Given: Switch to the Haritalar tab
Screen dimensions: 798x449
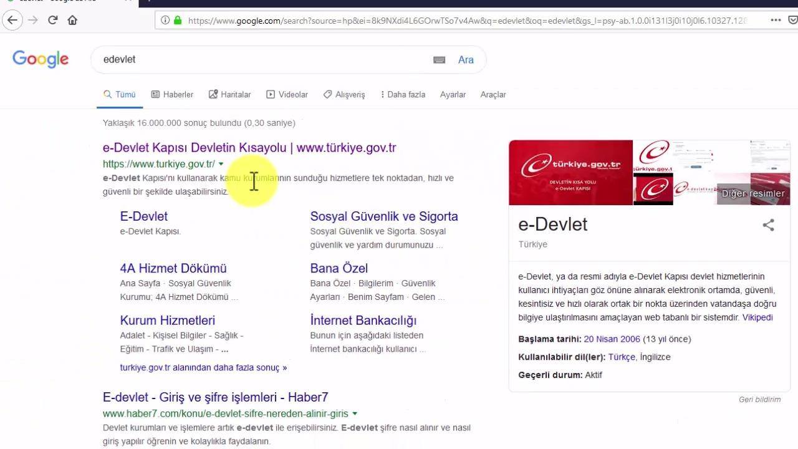Looking at the screenshot, I should coord(229,95).
